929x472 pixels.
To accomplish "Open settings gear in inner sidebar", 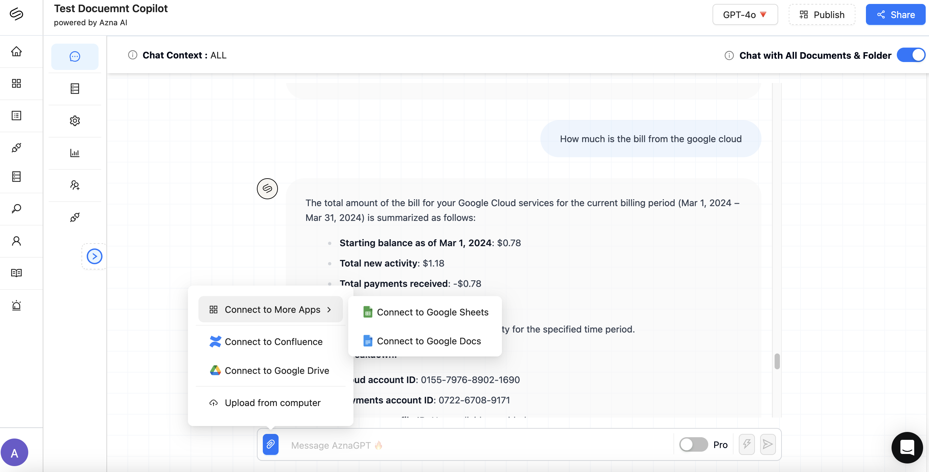I will click(x=75, y=121).
